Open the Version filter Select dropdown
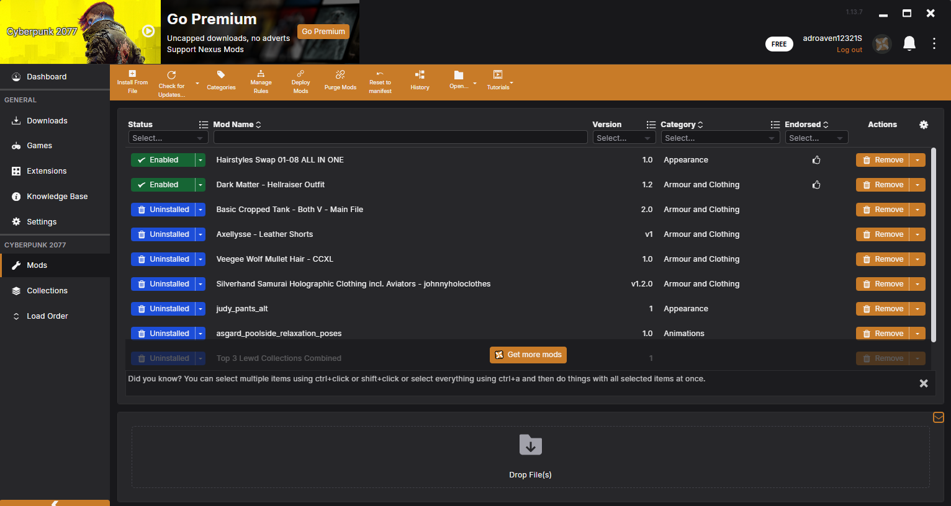 624,138
